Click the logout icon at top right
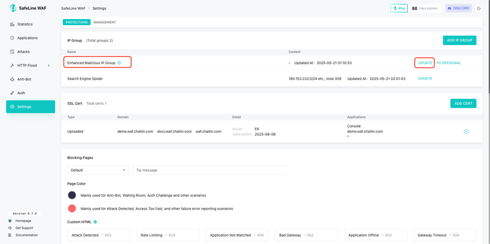 pos(479,9)
